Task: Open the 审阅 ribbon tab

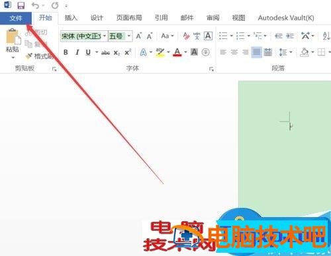Action: click(213, 18)
